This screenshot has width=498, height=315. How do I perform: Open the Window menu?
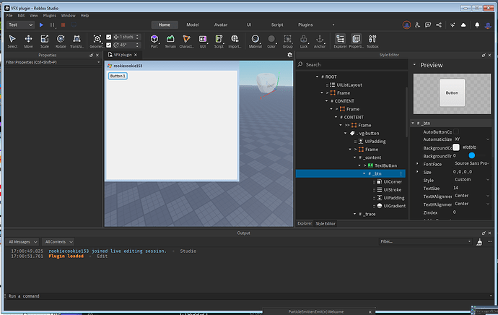69,15
